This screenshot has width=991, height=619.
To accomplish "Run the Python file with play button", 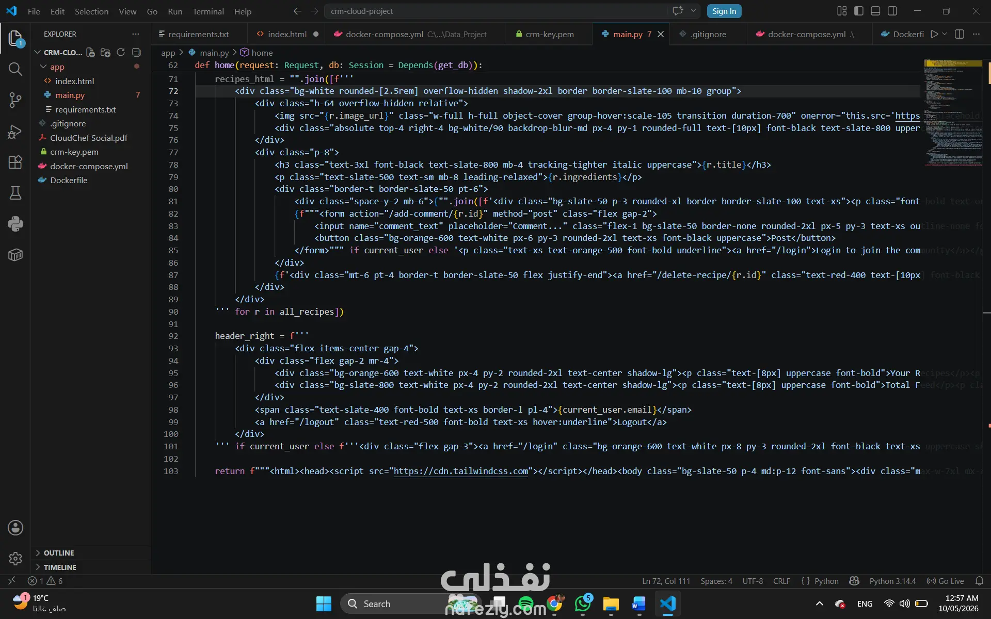I will coord(934,34).
